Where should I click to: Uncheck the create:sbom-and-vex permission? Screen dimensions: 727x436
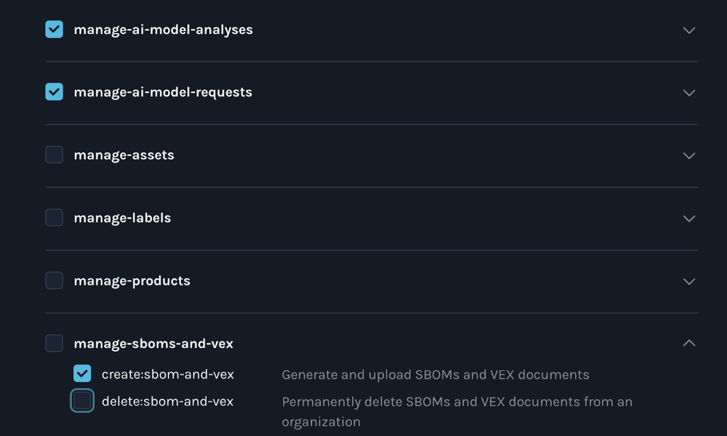click(x=82, y=373)
